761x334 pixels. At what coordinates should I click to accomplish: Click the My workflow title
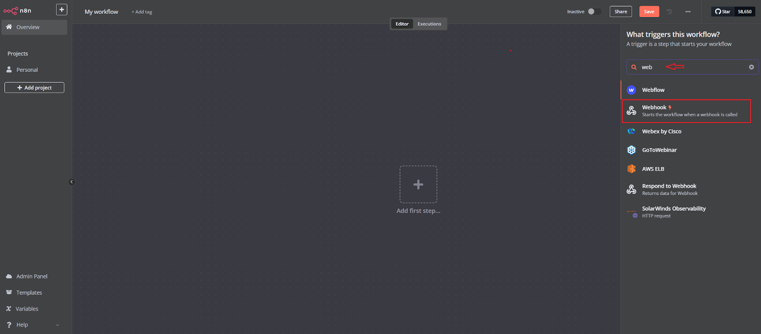pyautogui.click(x=101, y=12)
